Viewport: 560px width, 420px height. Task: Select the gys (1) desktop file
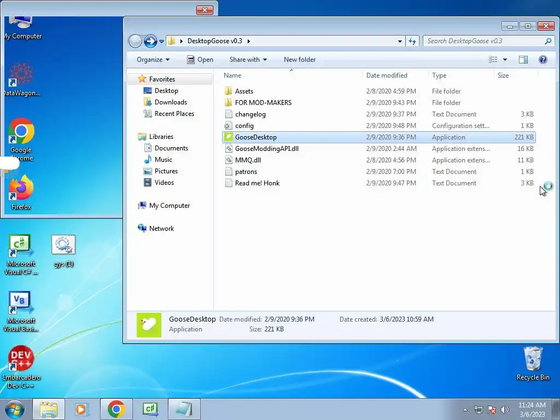point(63,251)
